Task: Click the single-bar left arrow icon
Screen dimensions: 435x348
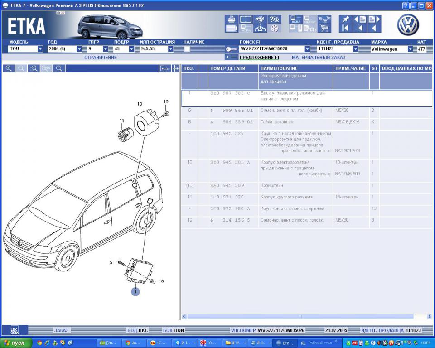Action: (x=360, y=28)
